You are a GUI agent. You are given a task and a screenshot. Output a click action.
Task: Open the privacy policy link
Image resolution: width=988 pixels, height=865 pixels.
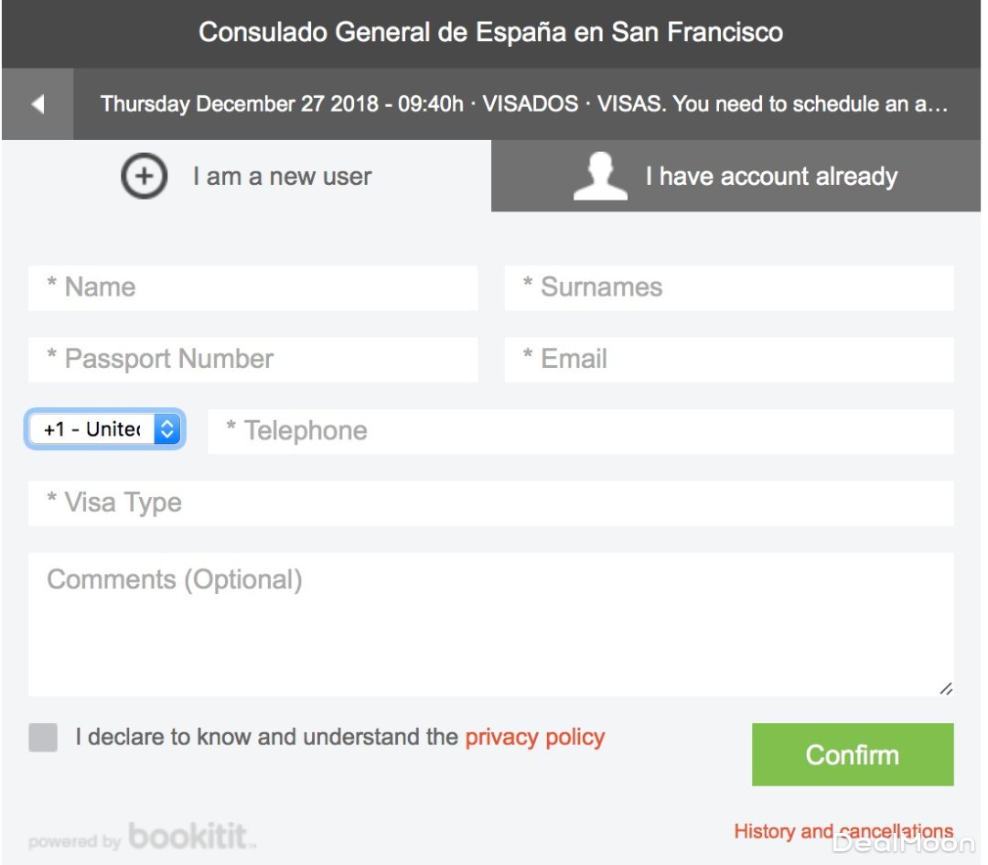pyautogui.click(x=535, y=737)
